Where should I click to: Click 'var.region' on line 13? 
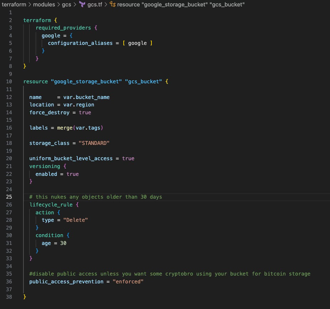pos(79,105)
